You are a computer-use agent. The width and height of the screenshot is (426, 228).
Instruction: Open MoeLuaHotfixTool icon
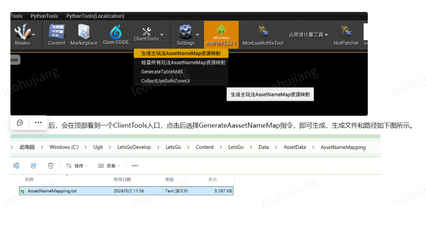click(263, 35)
